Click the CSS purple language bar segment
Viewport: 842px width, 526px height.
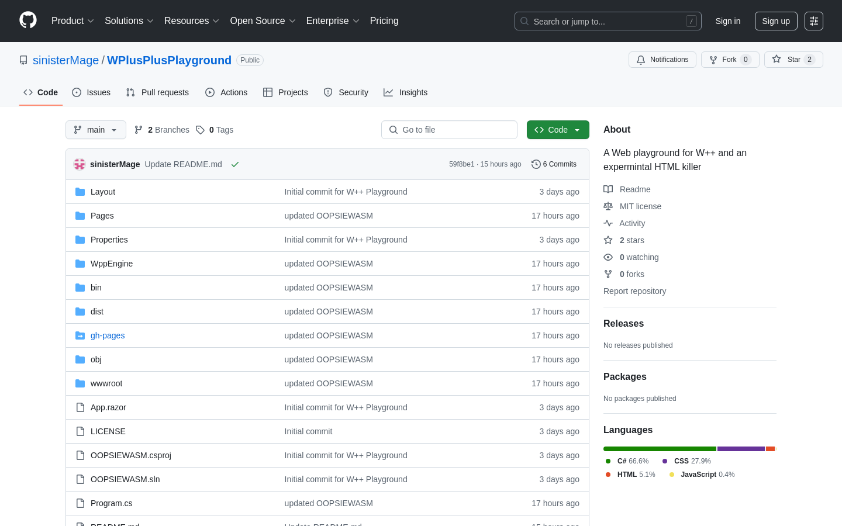point(741,449)
